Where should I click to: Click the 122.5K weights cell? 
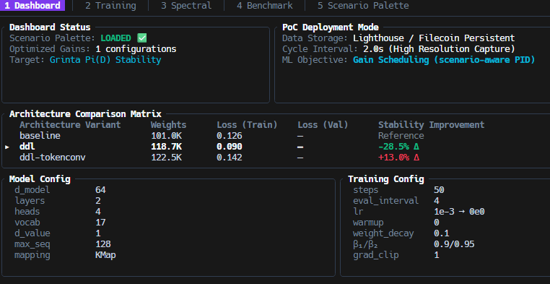tap(166, 158)
